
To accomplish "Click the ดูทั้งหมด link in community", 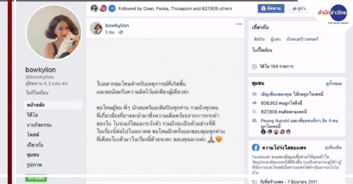I will coord(334,84).
